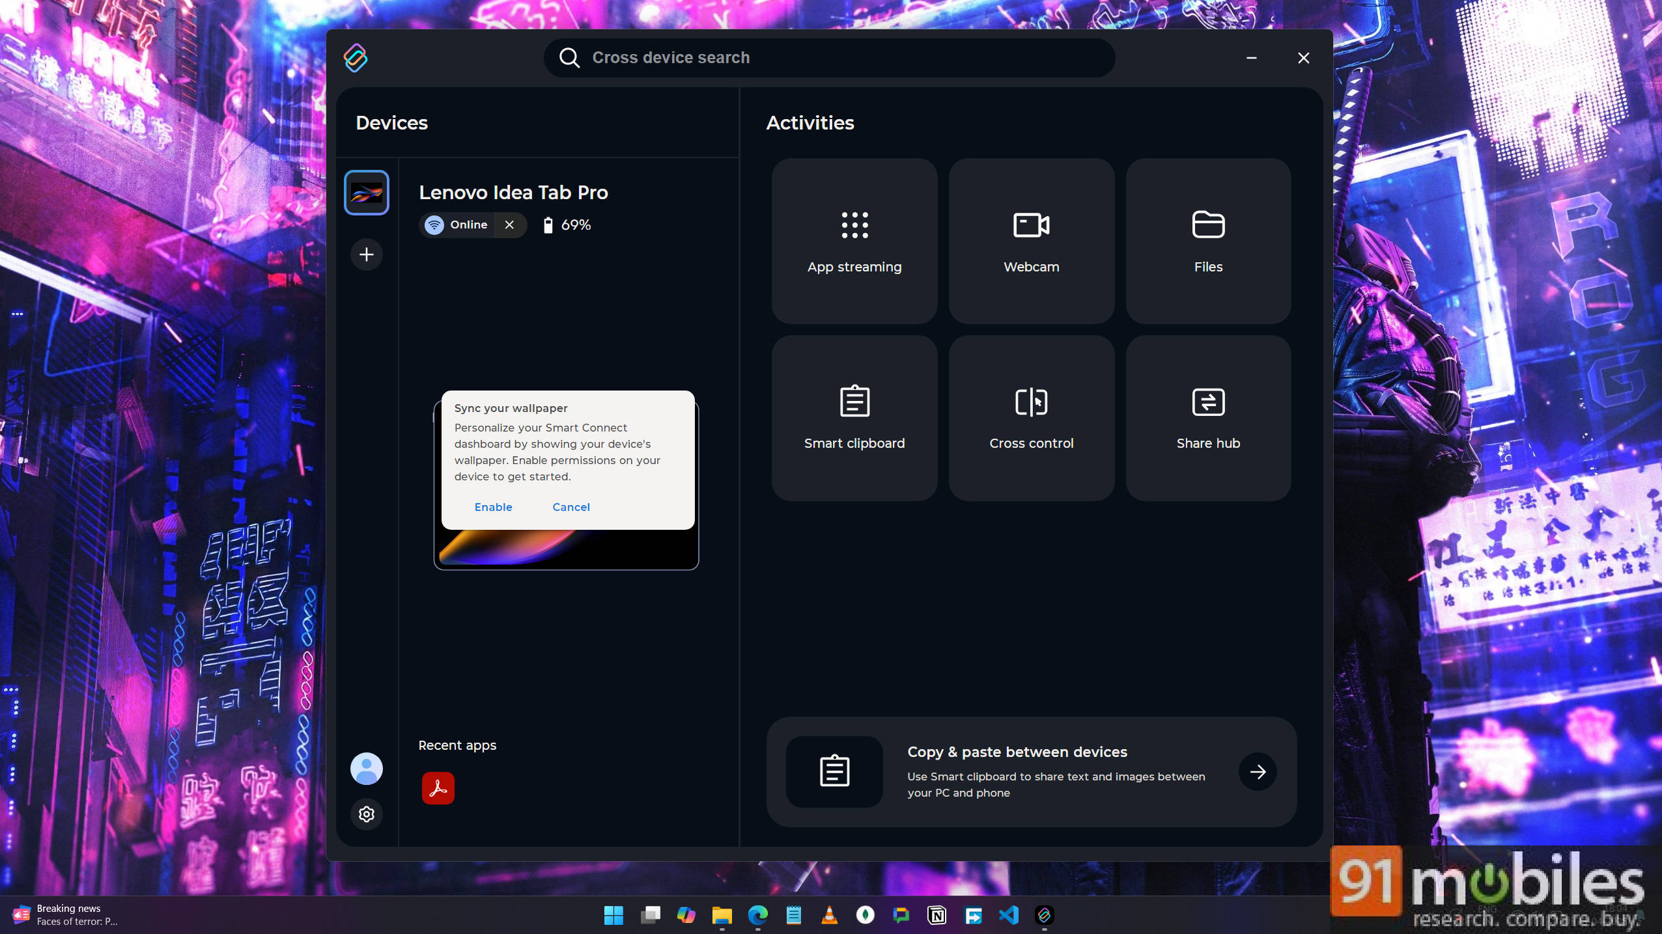Select the Lenovo Idea Tab Pro thumbnail

(367, 193)
